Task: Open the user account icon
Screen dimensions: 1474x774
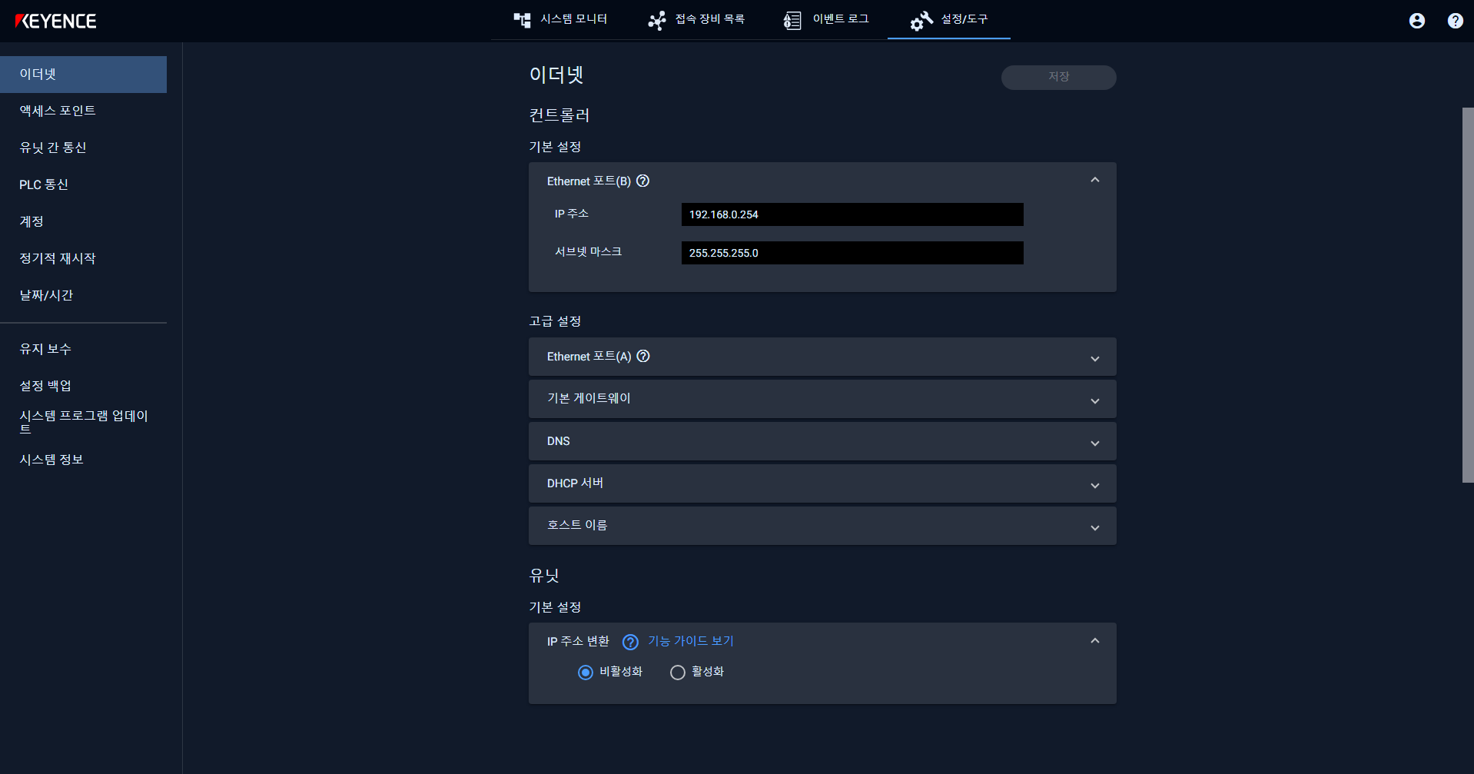Action: point(1417,21)
